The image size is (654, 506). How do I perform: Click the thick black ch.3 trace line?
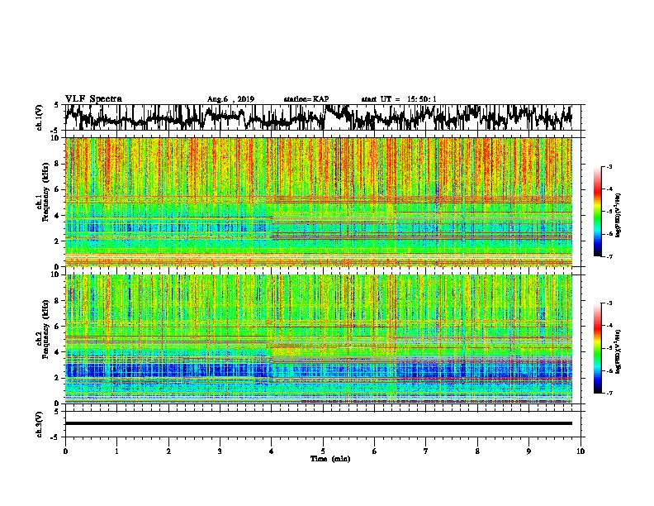click(318, 423)
